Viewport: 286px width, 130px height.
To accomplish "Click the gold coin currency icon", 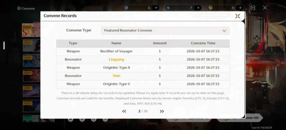I will [210, 8].
